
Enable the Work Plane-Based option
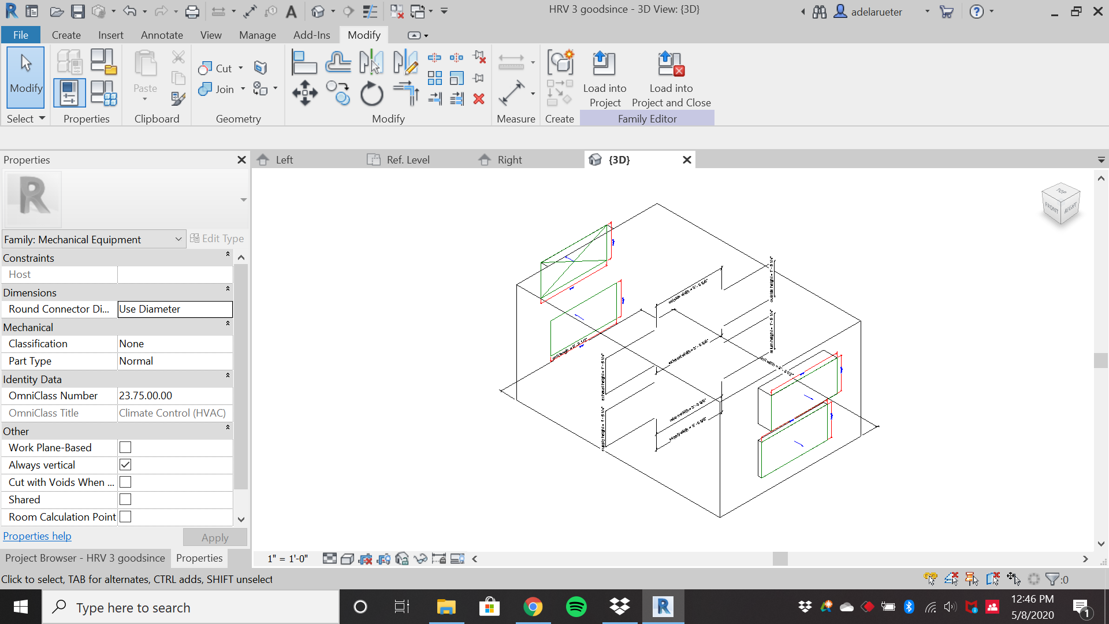pyautogui.click(x=125, y=447)
